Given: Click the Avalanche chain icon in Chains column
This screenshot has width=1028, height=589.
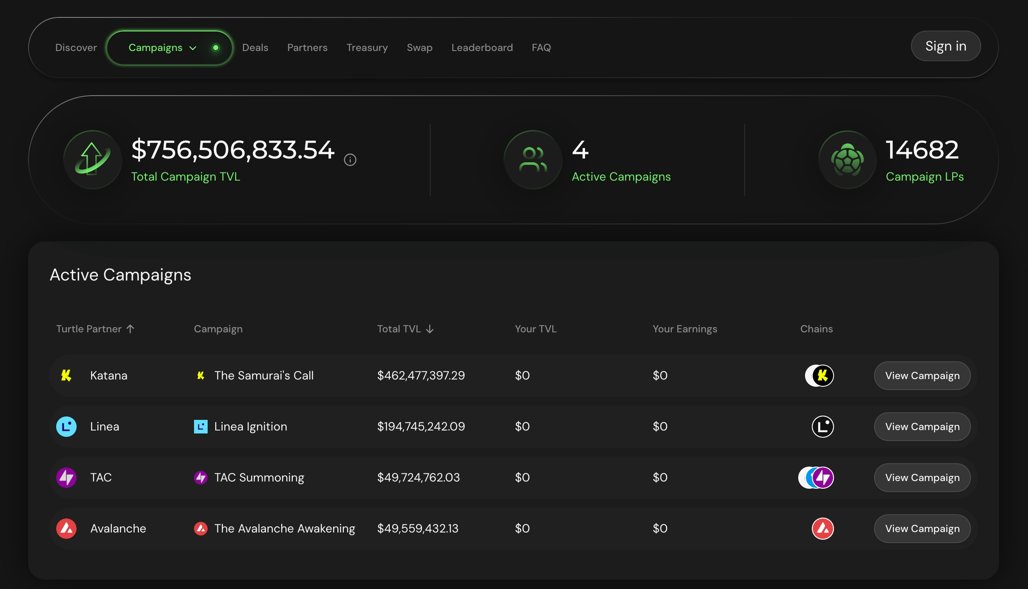Looking at the screenshot, I should 822,528.
